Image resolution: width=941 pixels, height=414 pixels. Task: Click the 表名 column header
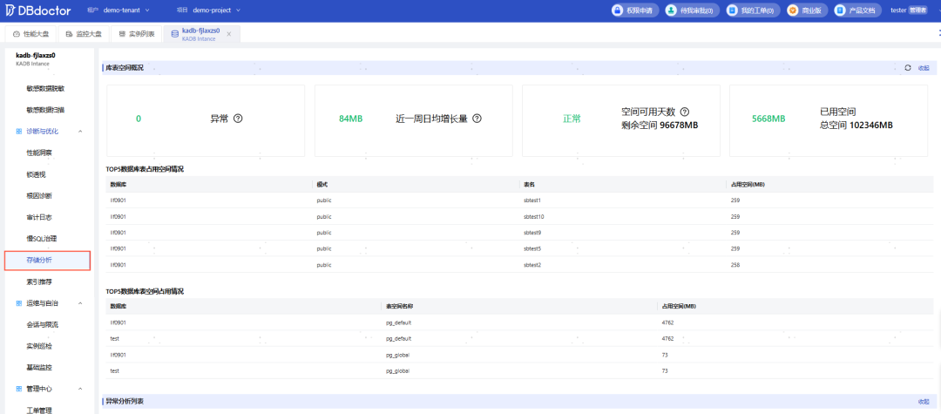[529, 184]
